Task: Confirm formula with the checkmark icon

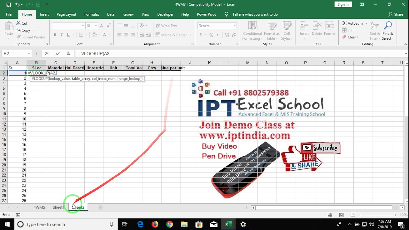Action: (58, 54)
